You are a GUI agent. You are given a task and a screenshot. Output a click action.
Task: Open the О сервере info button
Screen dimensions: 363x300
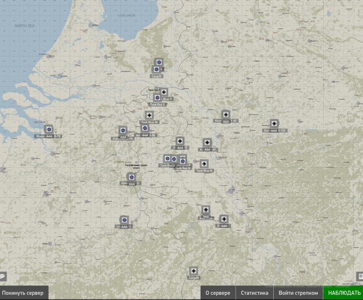tap(218, 293)
